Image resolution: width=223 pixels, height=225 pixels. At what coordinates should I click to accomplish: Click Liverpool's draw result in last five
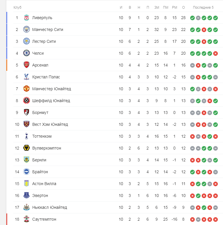pos(198,18)
